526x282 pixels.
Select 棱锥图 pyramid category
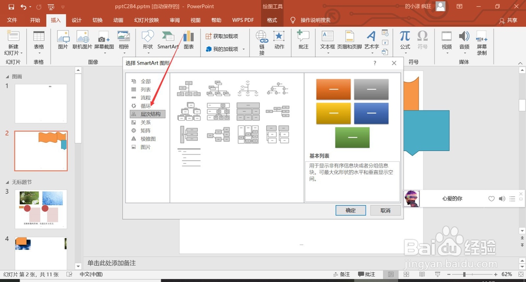point(148,139)
